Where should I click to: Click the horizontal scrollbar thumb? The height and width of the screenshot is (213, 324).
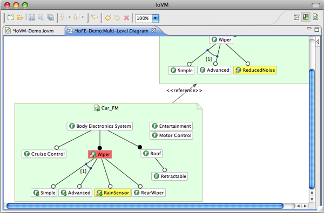(145, 206)
